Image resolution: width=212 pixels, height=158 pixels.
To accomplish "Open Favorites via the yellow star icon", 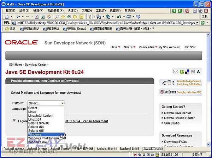I will click(63, 17).
